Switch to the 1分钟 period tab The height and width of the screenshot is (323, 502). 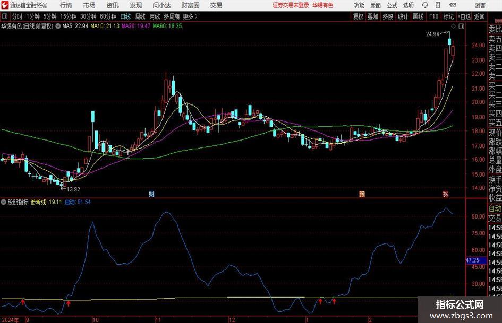click(32, 16)
